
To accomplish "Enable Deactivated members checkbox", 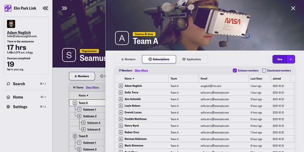I will point(264,71).
